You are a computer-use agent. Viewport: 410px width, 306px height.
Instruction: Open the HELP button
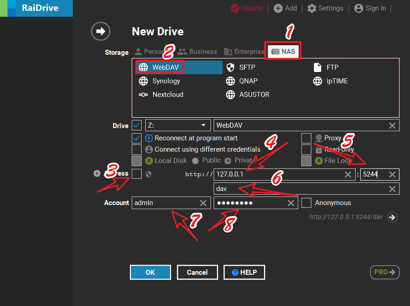pyautogui.click(x=244, y=272)
